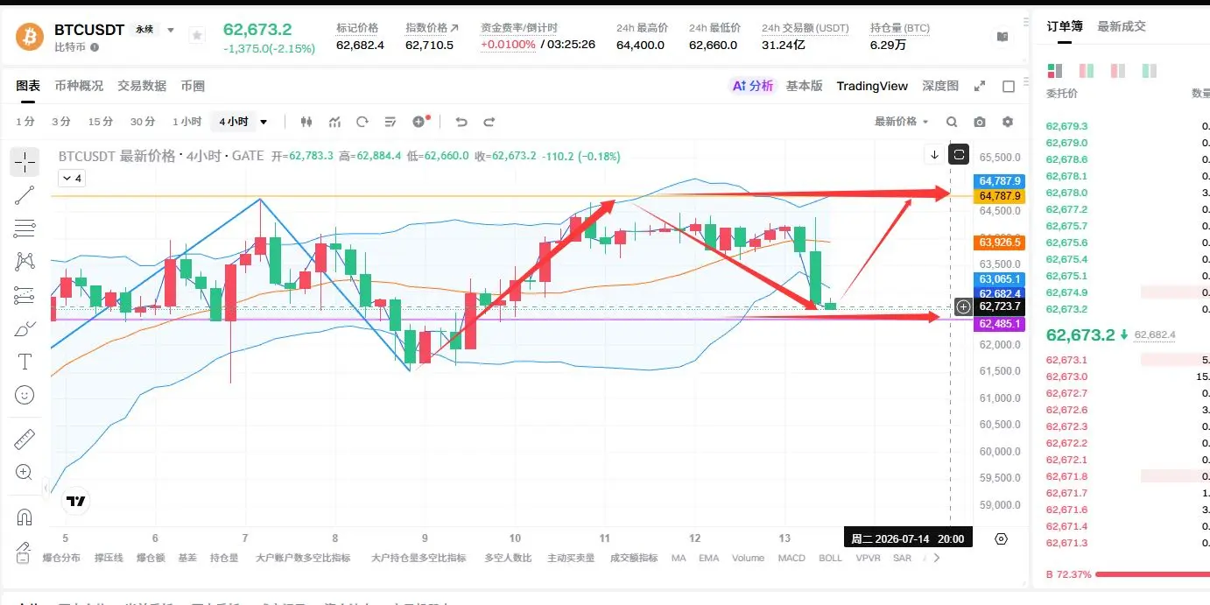1210x605 pixels.
Task: Toggle the 爆仓分布 indicator
Action: 61,558
